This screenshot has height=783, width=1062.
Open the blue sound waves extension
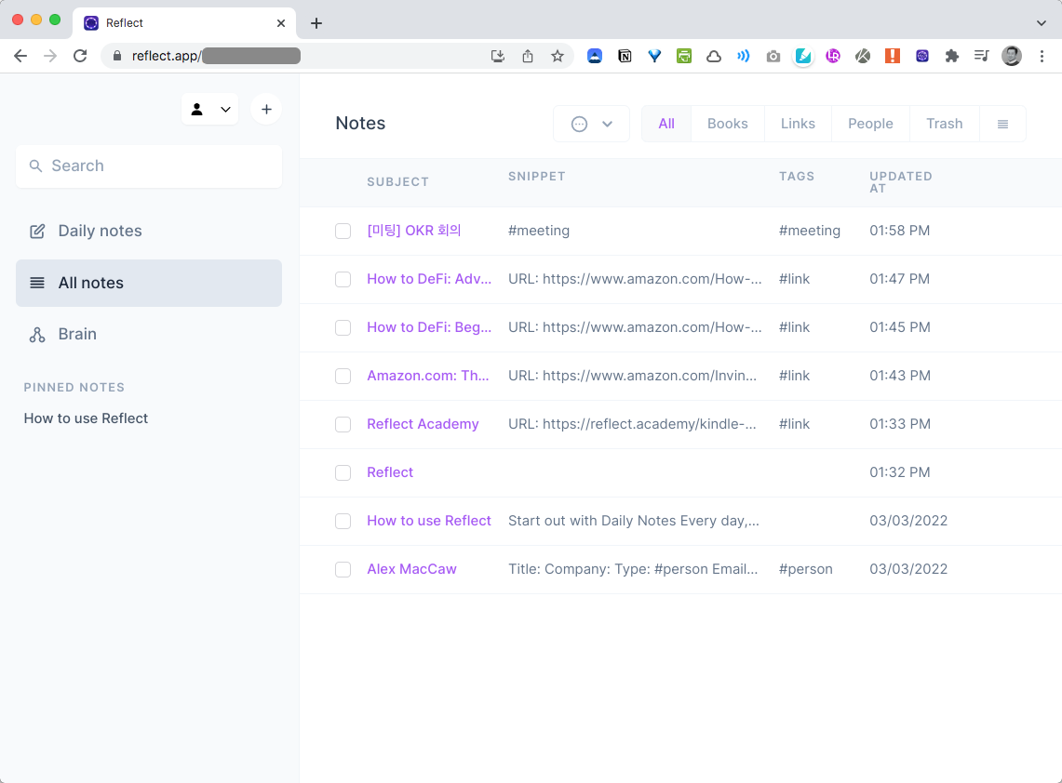point(744,56)
